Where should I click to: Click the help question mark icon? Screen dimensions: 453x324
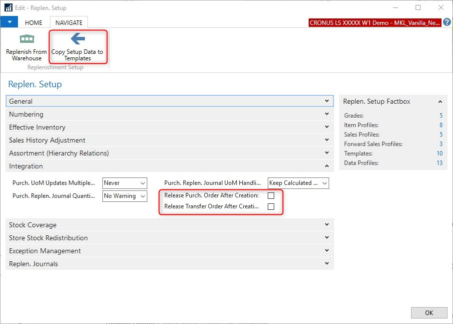[x=447, y=22]
